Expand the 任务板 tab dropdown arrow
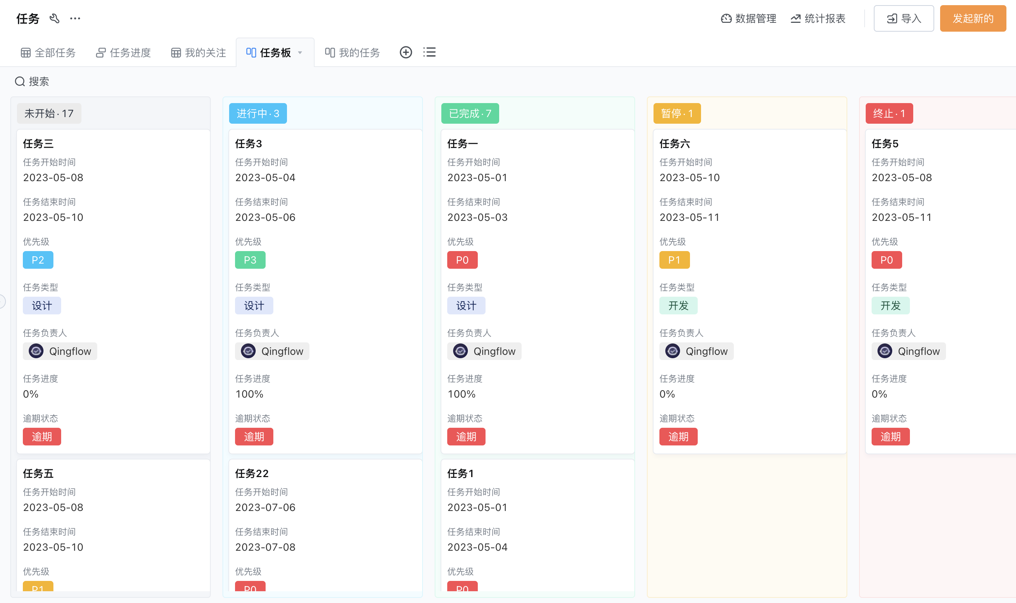The height and width of the screenshot is (603, 1016). click(300, 52)
